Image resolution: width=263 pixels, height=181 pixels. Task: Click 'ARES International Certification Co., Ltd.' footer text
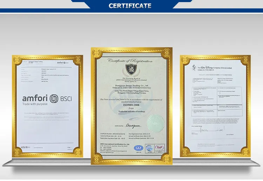(115, 144)
